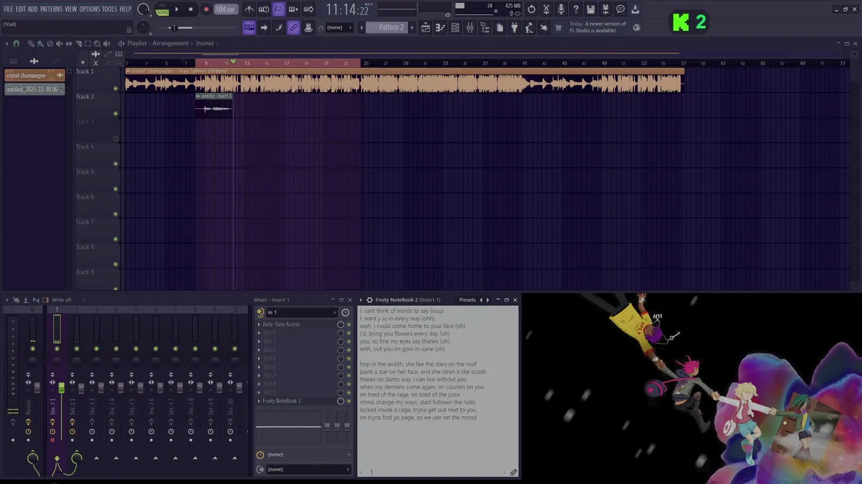Expand the Fruity NoteBook 2 slot arrow

(x=259, y=401)
